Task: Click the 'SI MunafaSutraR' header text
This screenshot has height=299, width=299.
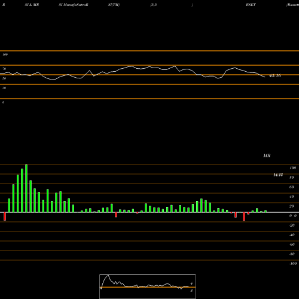Action: (74, 5)
